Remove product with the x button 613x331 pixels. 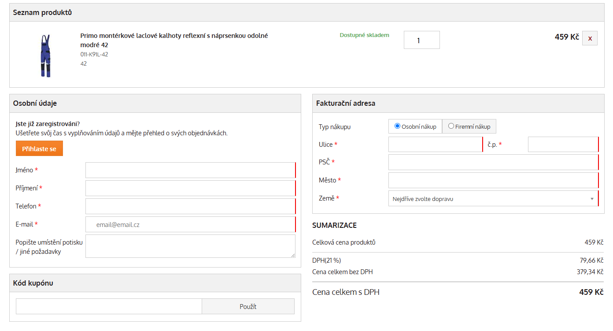pos(590,38)
